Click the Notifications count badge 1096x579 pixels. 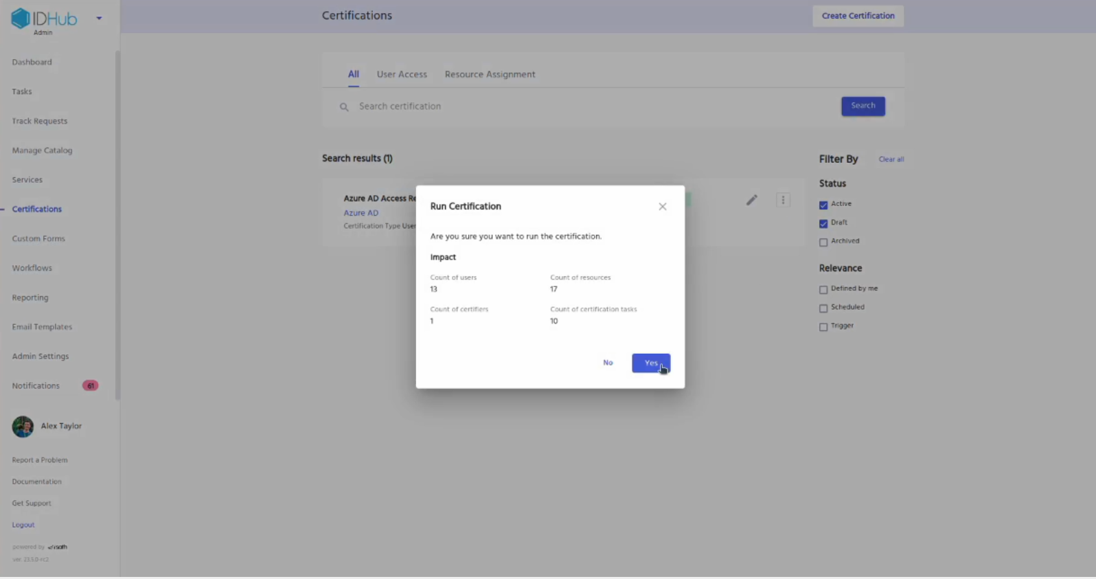pyautogui.click(x=90, y=386)
